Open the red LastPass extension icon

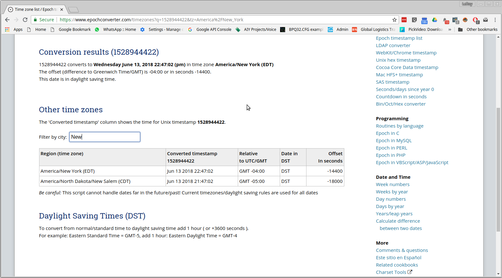tap(404, 20)
